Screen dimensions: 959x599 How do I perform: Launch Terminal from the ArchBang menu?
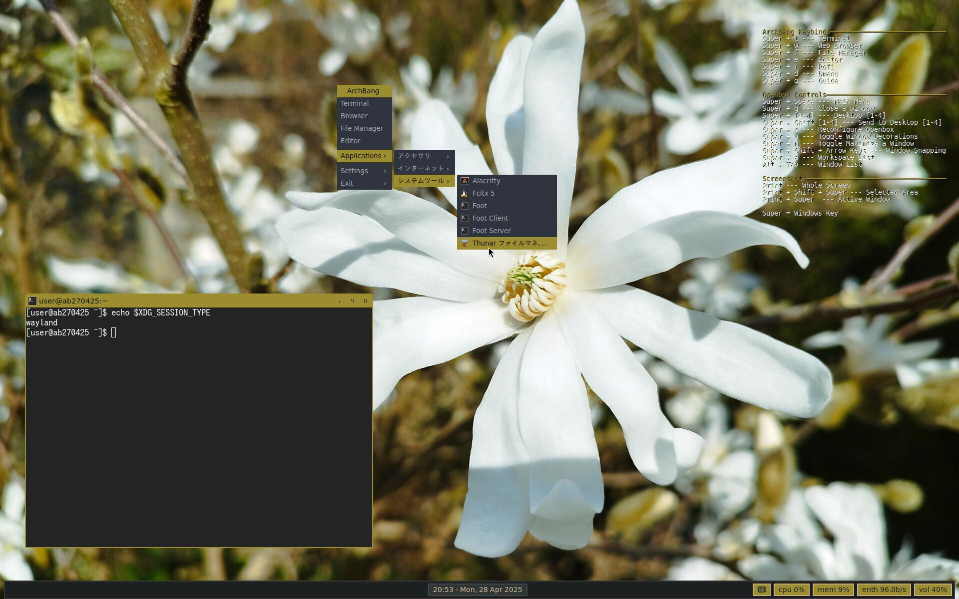click(x=364, y=103)
